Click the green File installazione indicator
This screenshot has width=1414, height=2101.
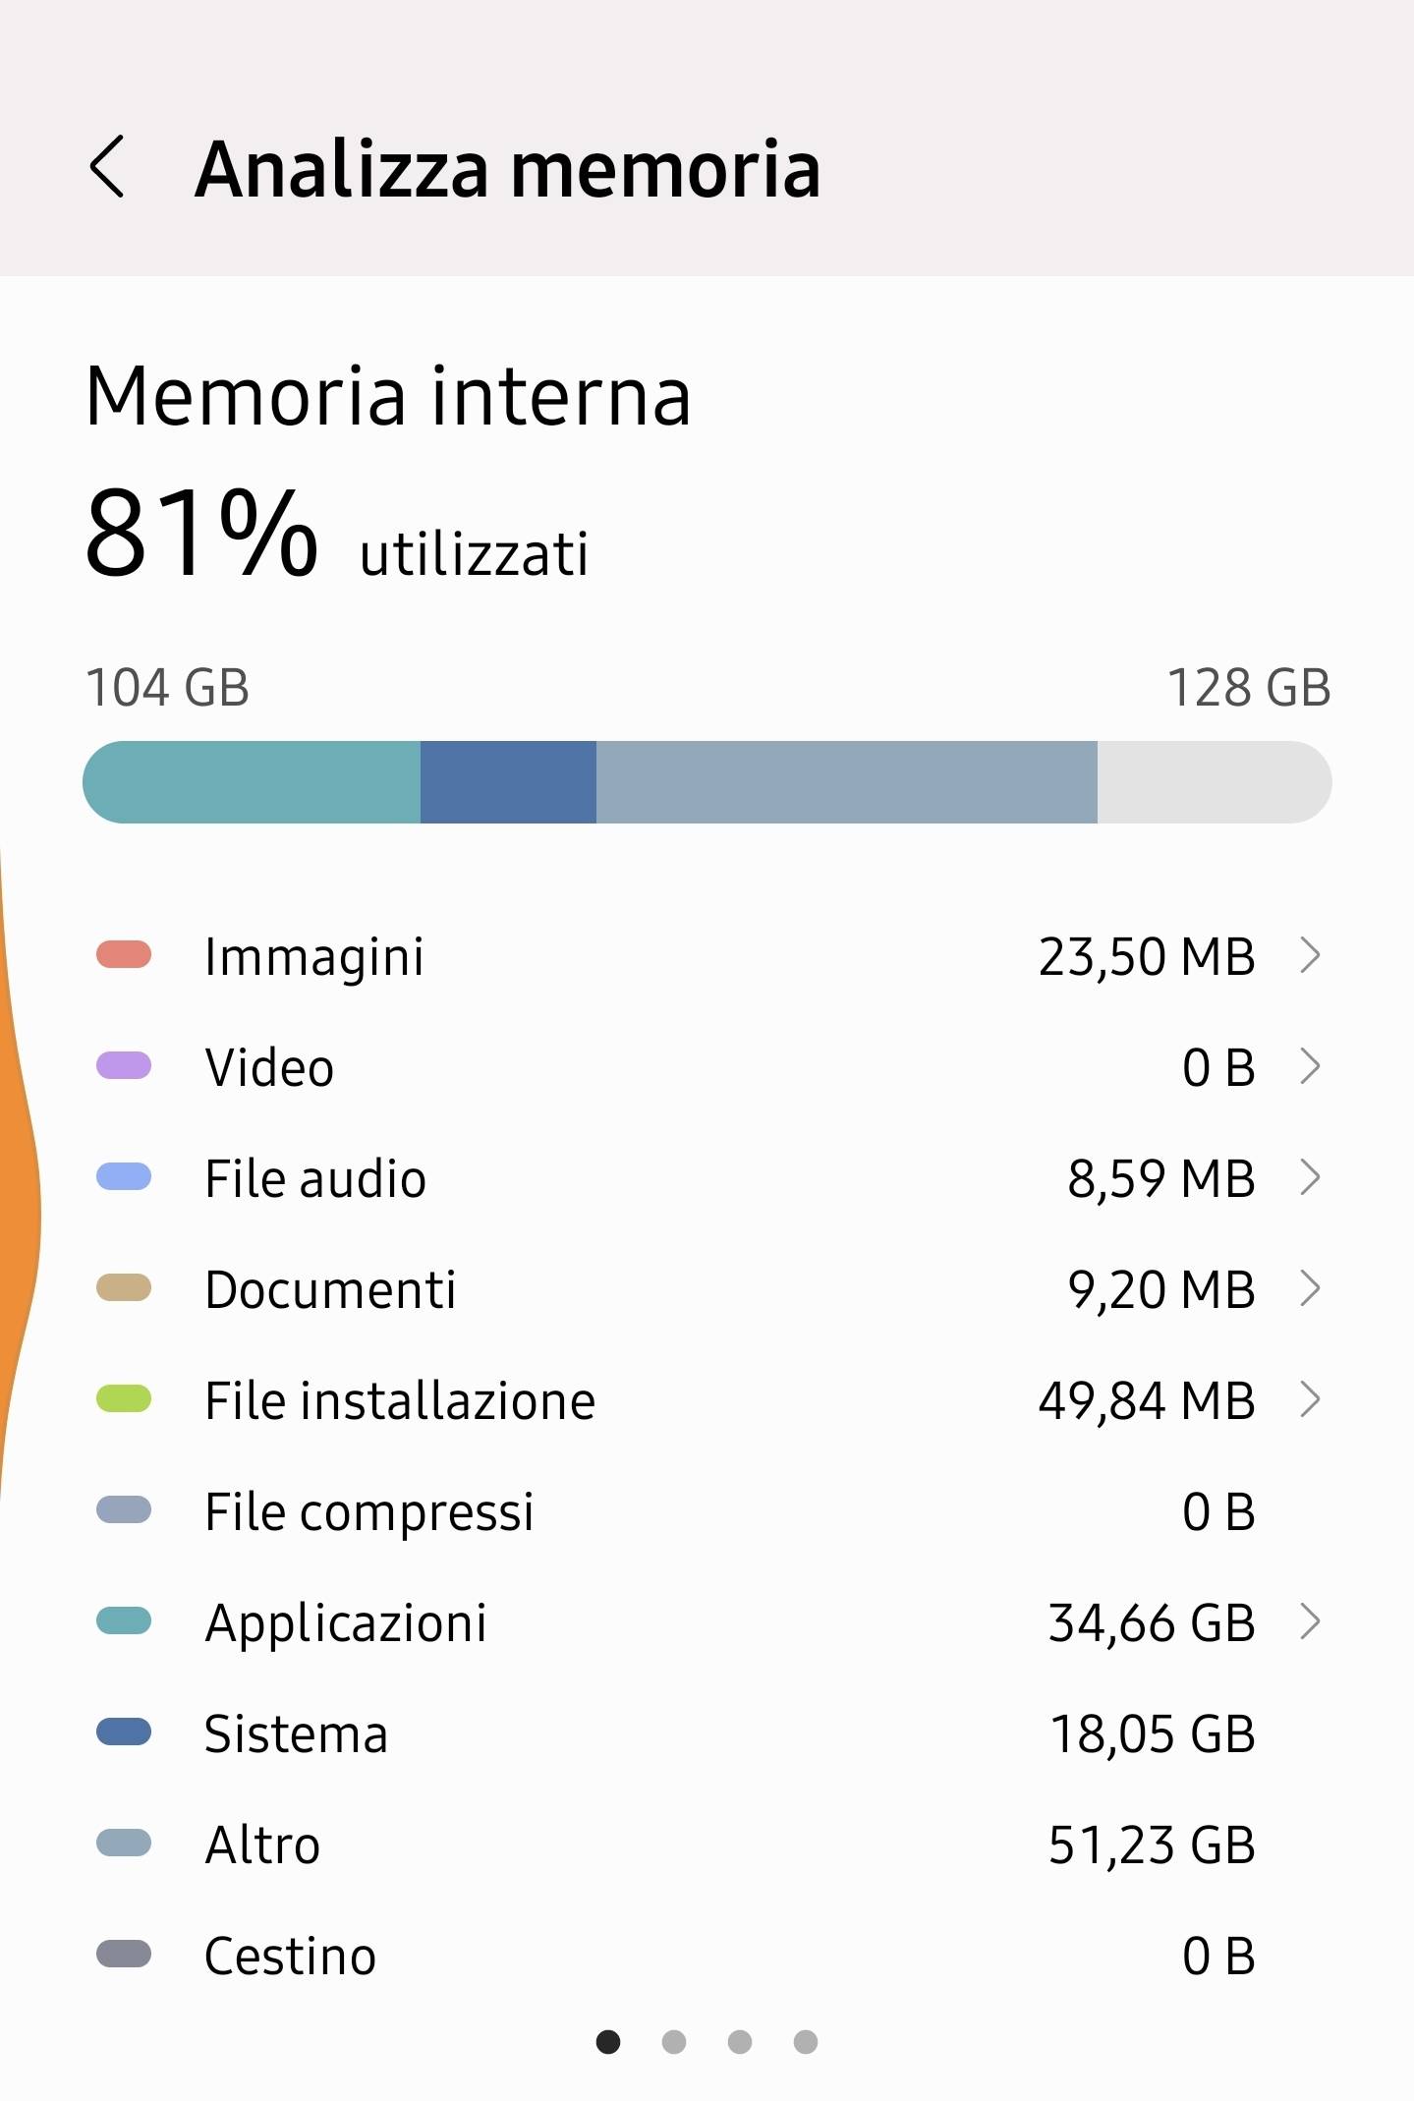124,1399
